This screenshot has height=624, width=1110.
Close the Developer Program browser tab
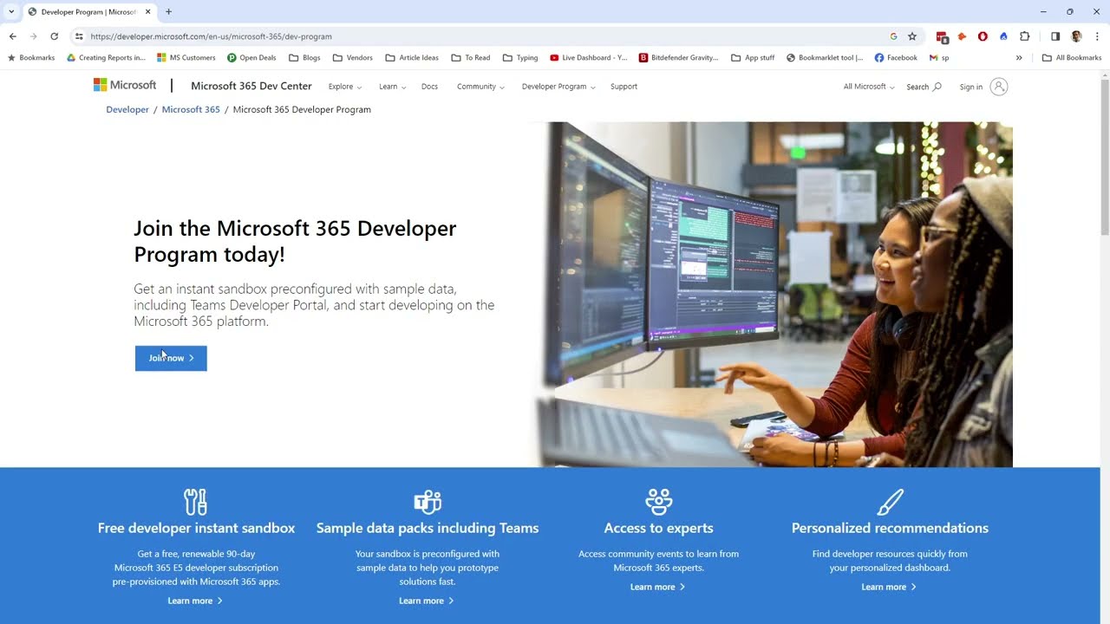pyautogui.click(x=147, y=11)
